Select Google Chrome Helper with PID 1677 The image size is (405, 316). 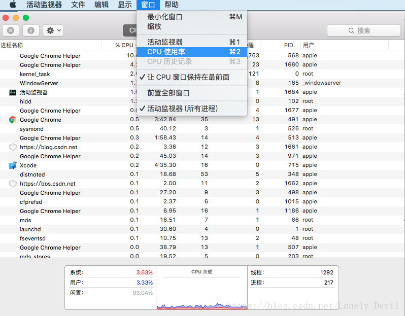tap(203, 111)
